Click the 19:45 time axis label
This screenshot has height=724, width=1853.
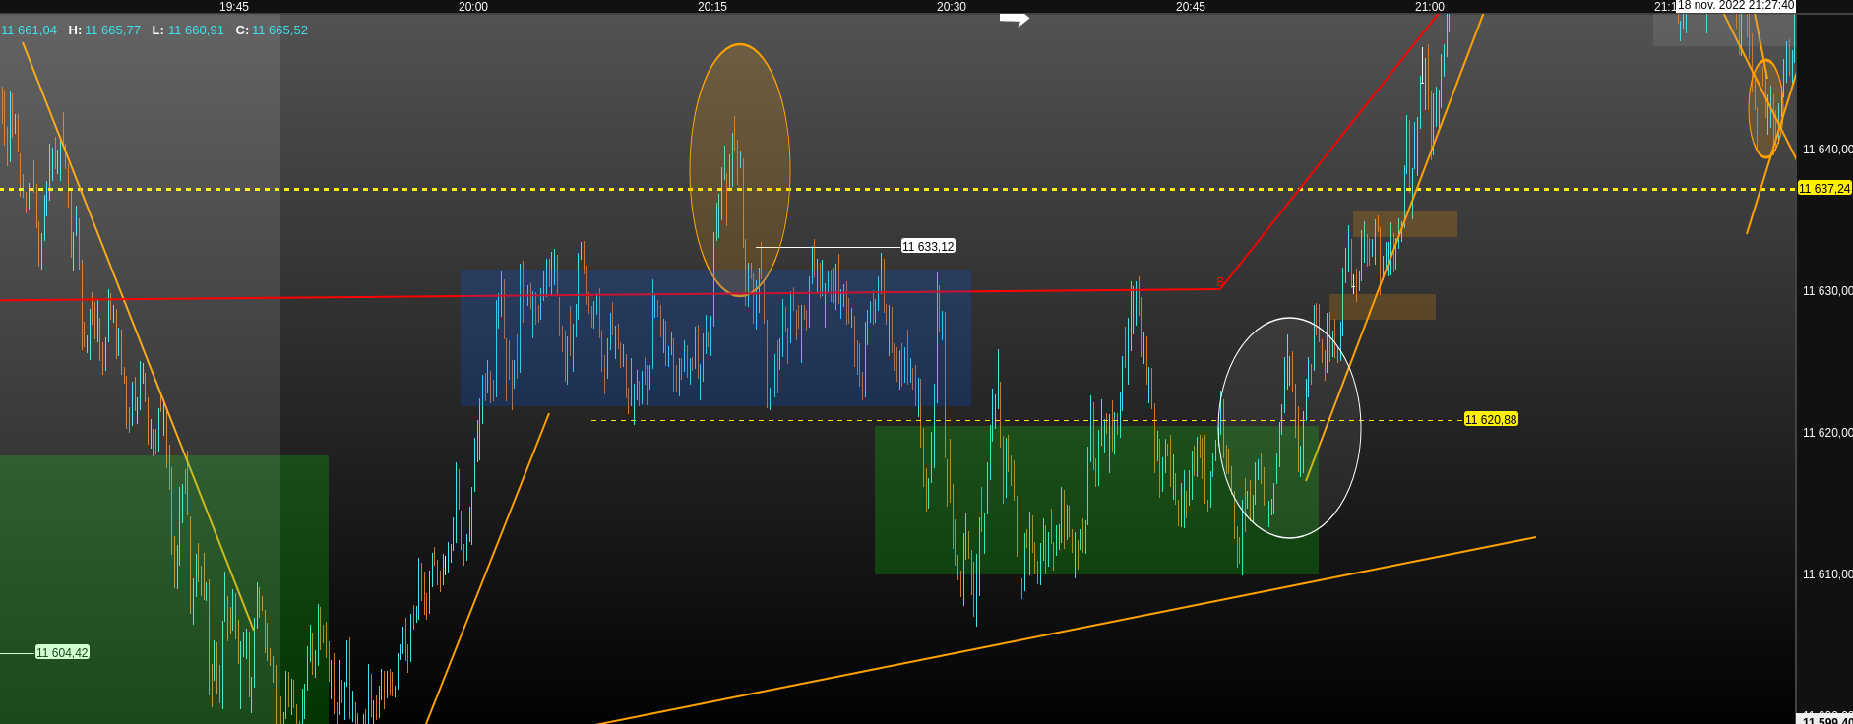point(234,7)
